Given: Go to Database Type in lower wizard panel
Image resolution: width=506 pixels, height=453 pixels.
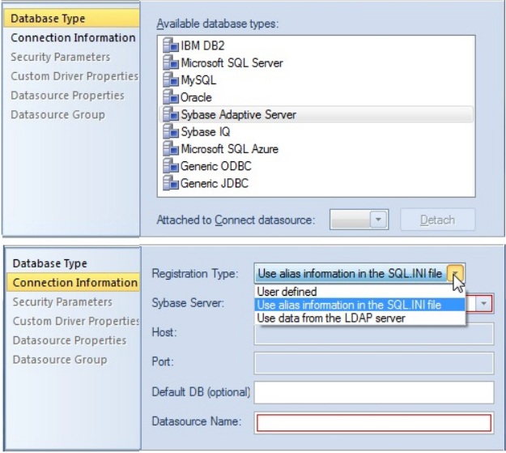Looking at the screenshot, I should click(x=50, y=263).
